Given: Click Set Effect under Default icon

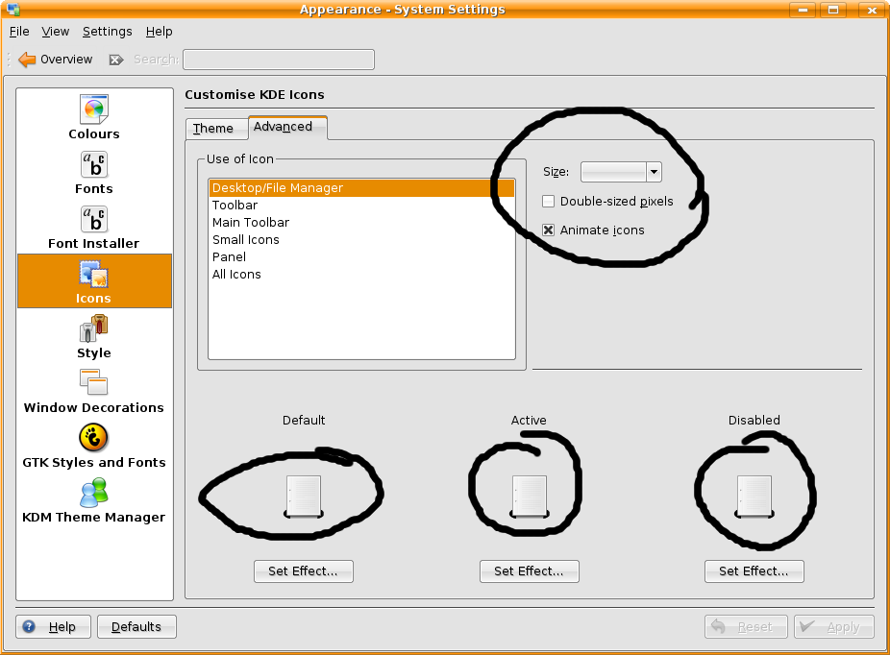Looking at the screenshot, I should (303, 571).
